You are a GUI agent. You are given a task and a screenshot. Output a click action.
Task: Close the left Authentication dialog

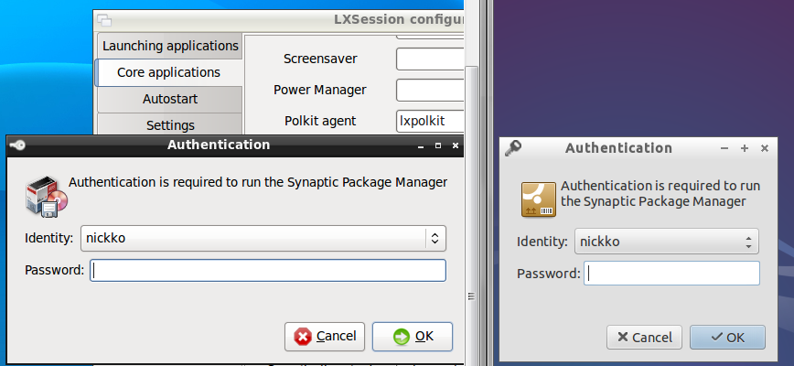pos(456,145)
